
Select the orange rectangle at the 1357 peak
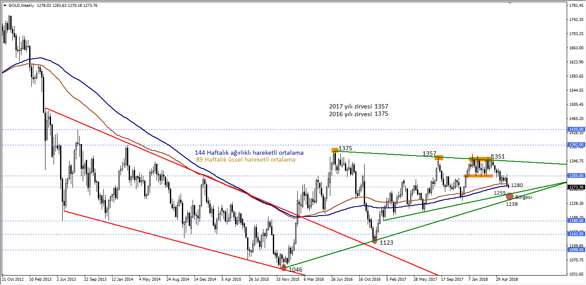coord(438,158)
